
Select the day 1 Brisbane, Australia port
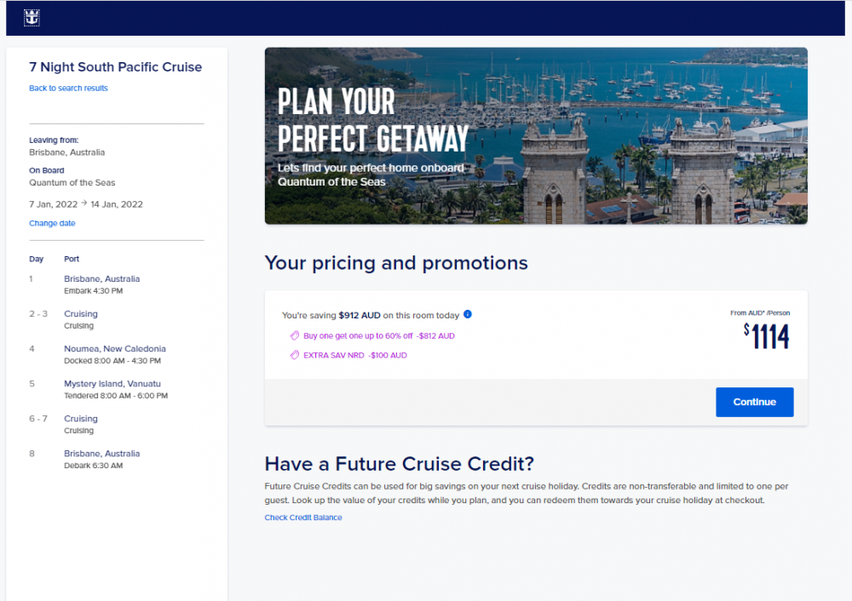[101, 278]
